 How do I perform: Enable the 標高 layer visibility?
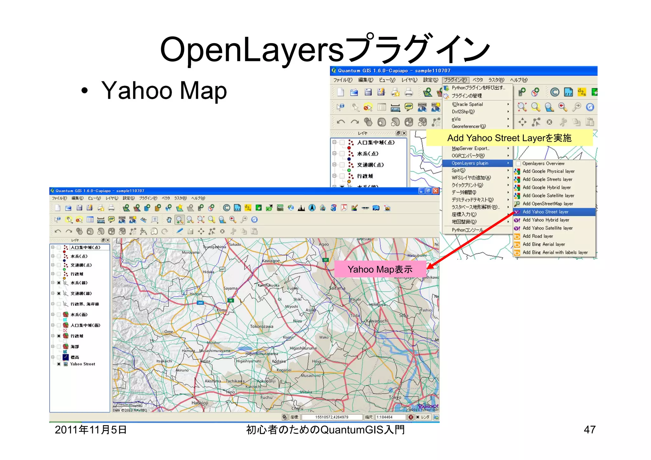pyautogui.click(x=59, y=357)
